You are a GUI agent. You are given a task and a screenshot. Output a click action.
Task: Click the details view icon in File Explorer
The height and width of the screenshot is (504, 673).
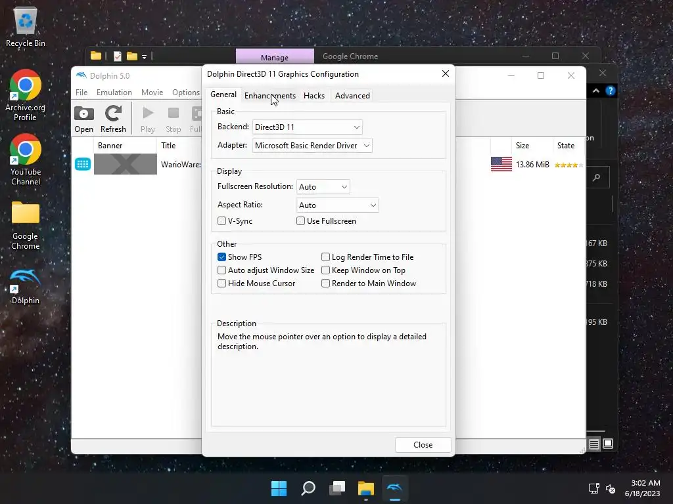(594, 444)
